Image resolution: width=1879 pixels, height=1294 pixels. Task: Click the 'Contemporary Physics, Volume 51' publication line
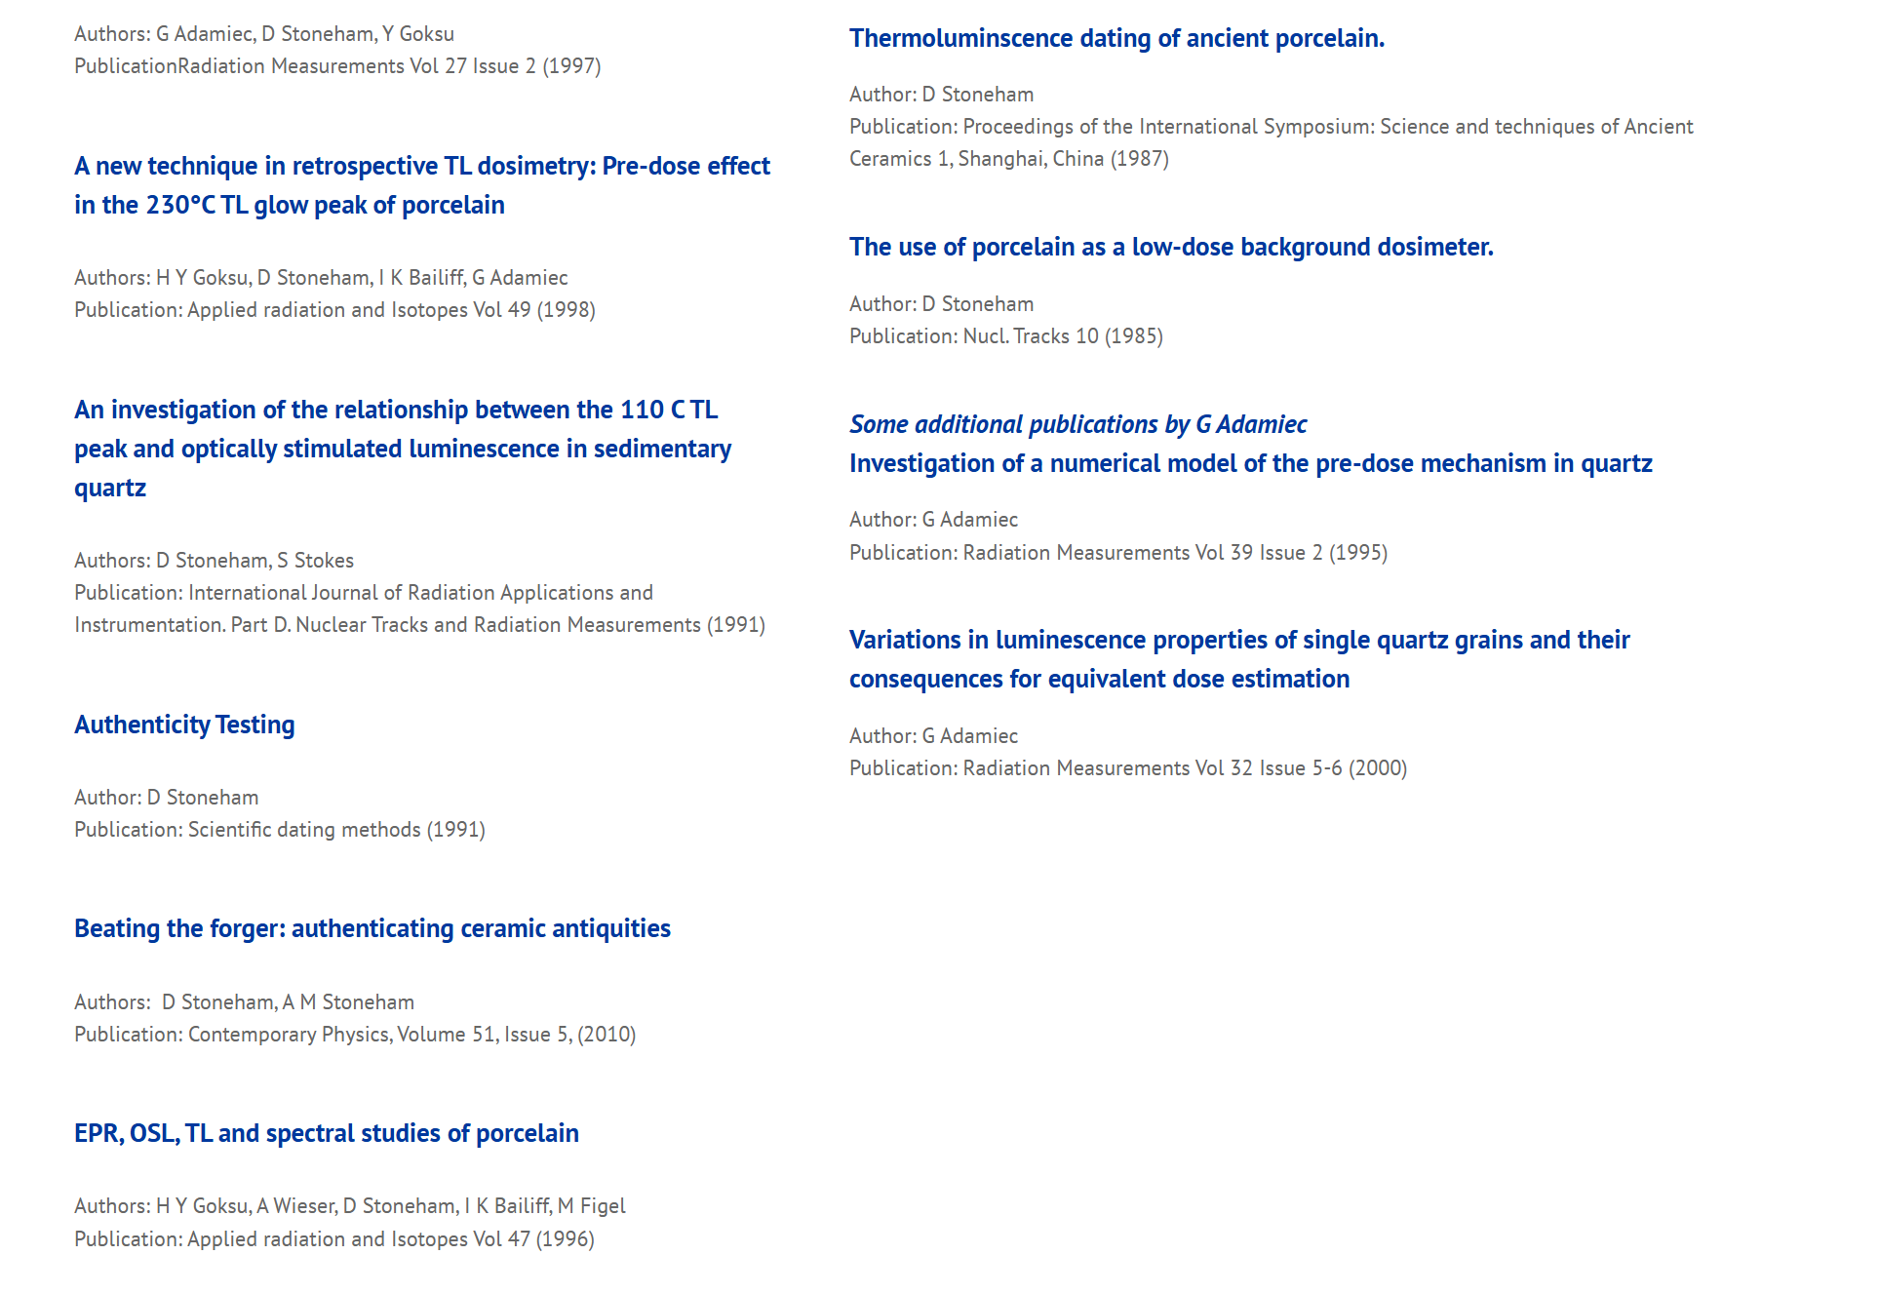click(x=355, y=1035)
